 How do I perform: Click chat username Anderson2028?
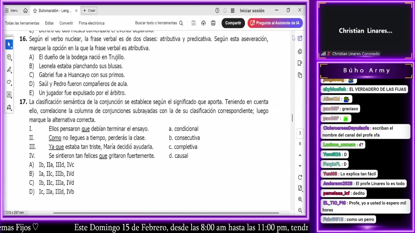338,183
